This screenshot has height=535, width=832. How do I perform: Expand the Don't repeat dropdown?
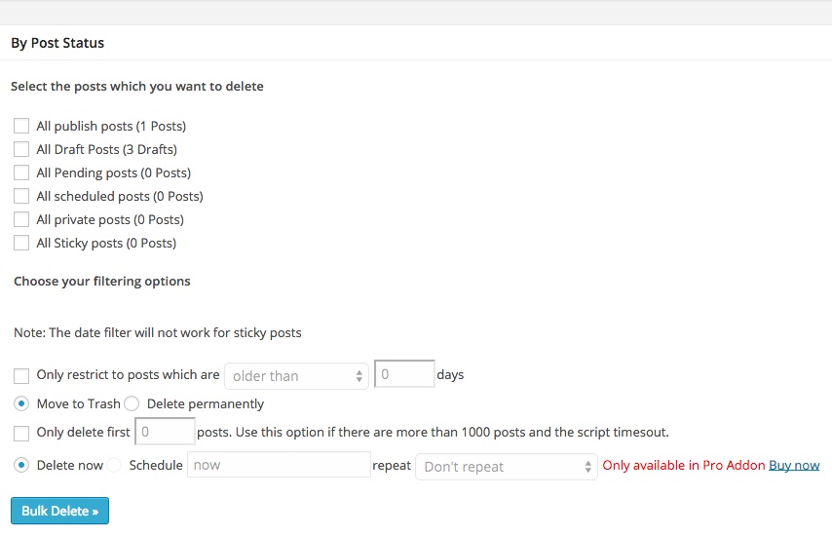(507, 467)
